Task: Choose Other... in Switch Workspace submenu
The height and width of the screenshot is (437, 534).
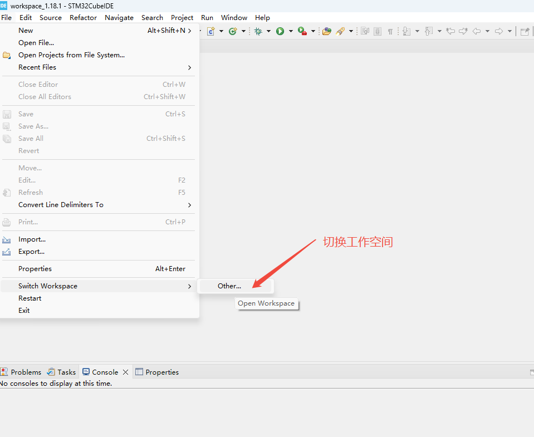Action: click(x=236, y=286)
